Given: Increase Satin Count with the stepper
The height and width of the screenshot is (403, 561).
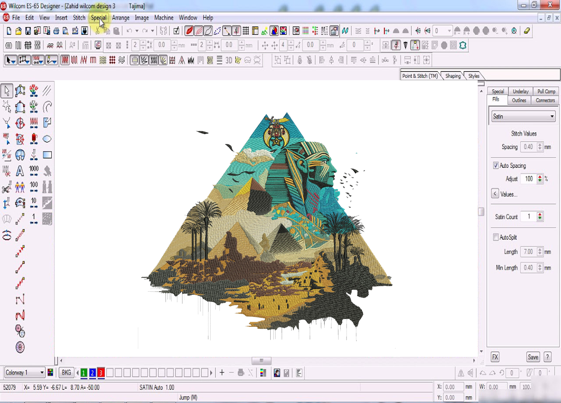Looking at the screenshot, I should click(x=540, y=215).
